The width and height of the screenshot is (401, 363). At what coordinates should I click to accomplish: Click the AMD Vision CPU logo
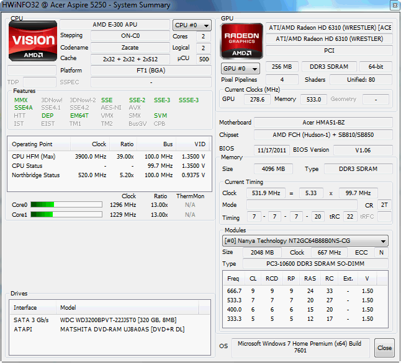pos(33,41)
